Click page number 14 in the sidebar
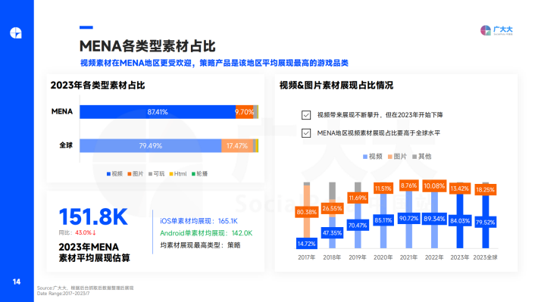The image size is (538, 302). (17, 282)
